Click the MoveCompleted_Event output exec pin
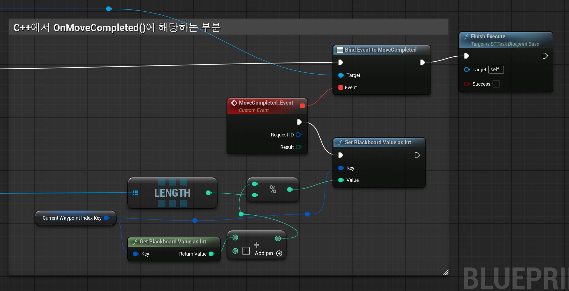This screenshot has height=291, width=569. 299,122
